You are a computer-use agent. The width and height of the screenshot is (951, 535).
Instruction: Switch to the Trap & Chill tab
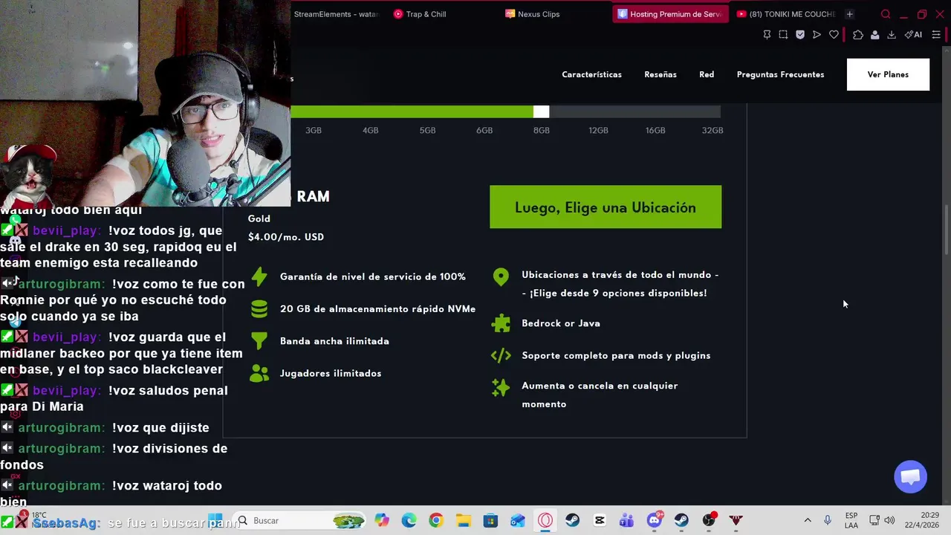tap(426, 14)
